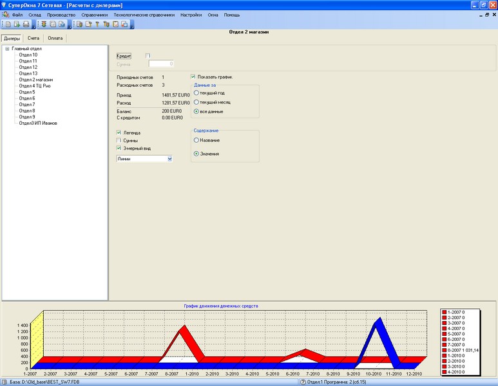Click the document with hammer icon
Viewport: 498px width, 386px height.
[88, 24]
